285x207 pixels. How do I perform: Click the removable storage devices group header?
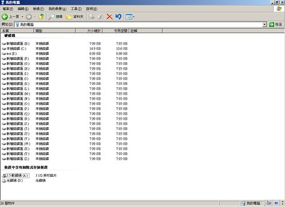coord(26,168)
